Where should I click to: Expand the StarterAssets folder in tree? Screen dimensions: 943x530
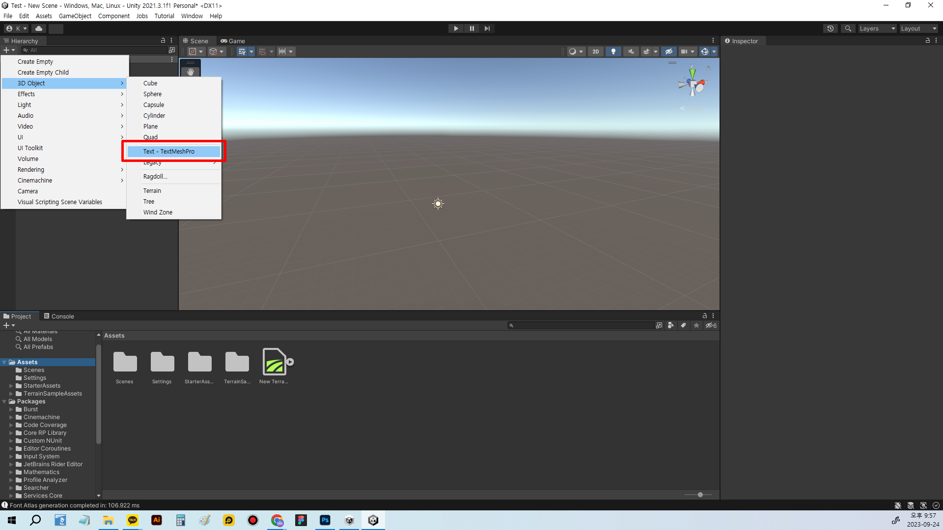pyautogui.click(x=11, y=386)
